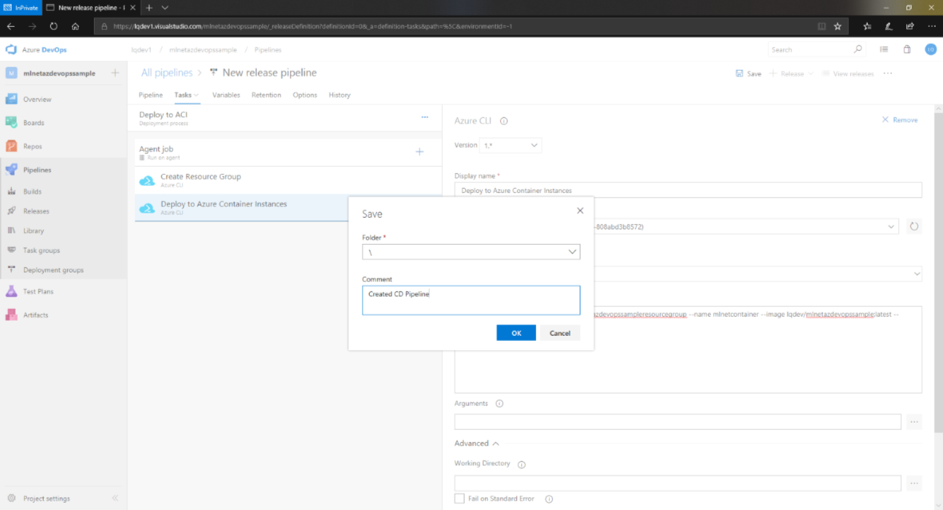Remove the Azure CLI task

click(x=900, y=119)
